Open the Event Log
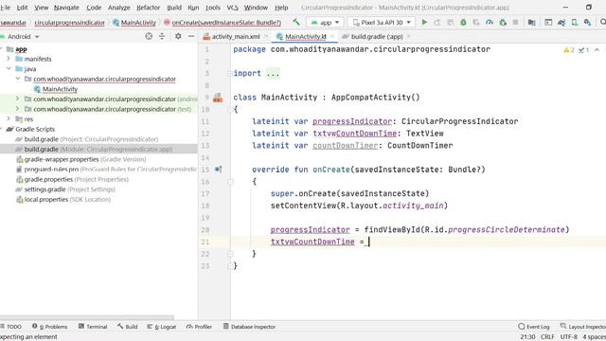 [534, 327]
